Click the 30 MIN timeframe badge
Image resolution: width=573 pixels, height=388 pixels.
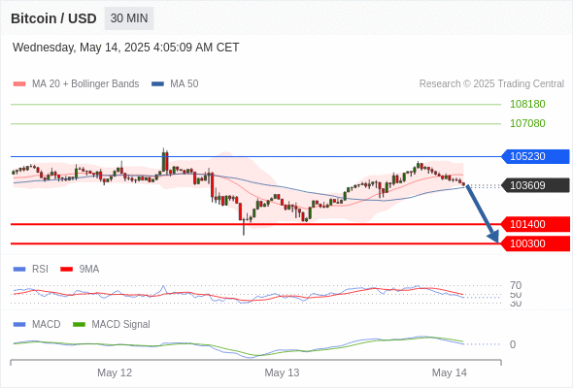click(129, 18)
